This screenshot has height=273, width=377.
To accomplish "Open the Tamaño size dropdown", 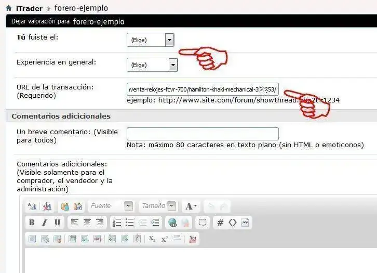I will (x=158, y=206).
